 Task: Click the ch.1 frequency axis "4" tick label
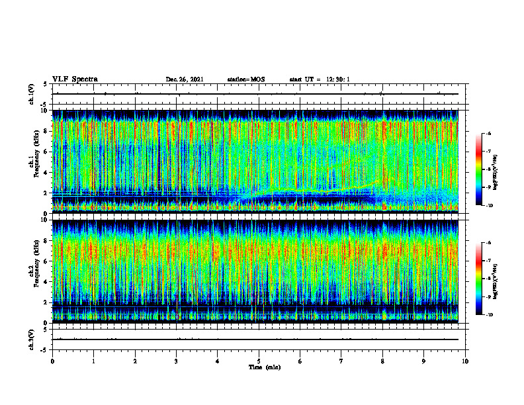47,173
